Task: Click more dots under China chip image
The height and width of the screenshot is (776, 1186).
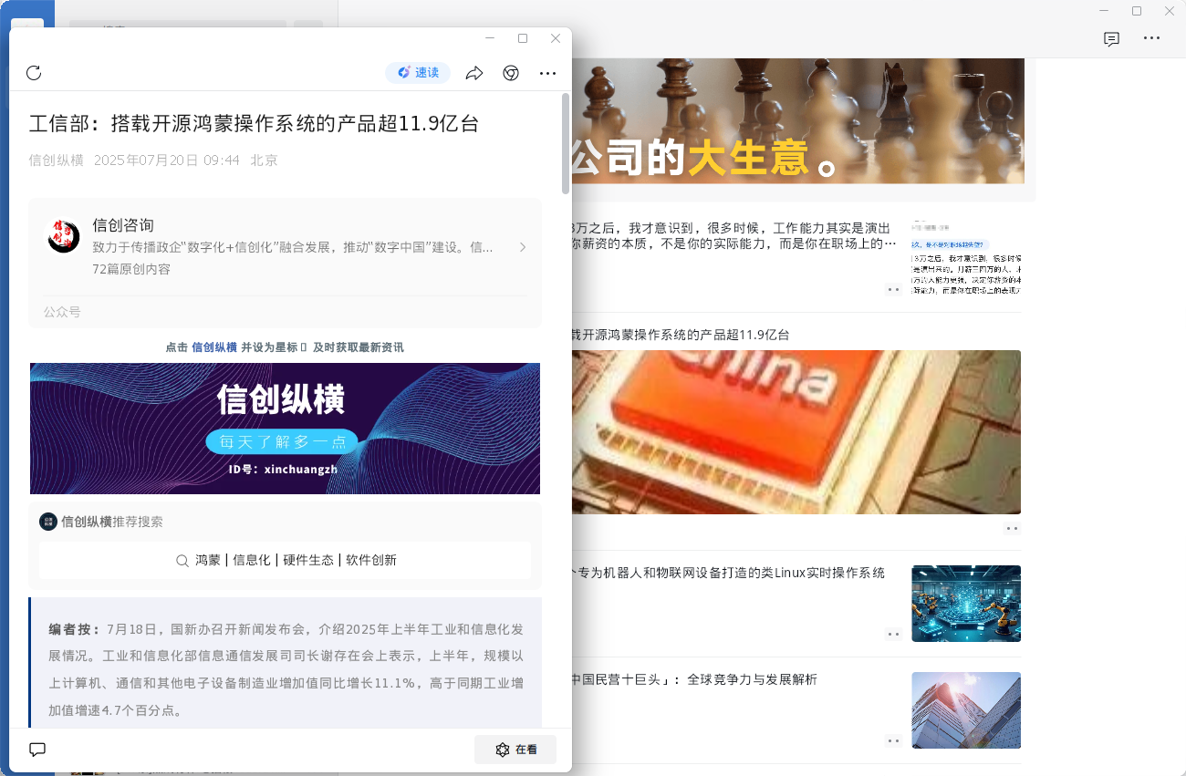Action: [x=1011, y=528]
